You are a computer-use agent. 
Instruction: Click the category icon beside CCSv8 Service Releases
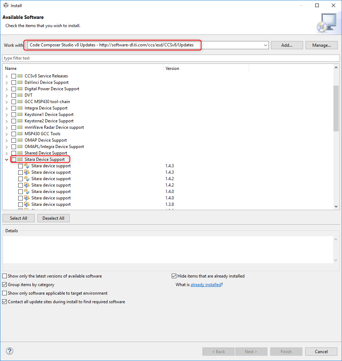[x=20, y=76]
